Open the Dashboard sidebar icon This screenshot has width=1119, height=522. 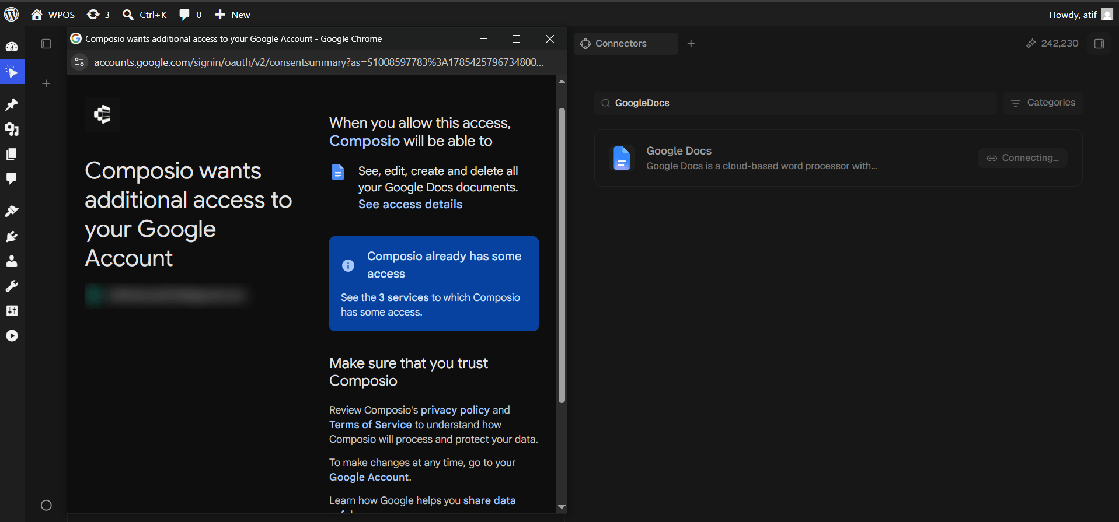click(x=12, y=47)
